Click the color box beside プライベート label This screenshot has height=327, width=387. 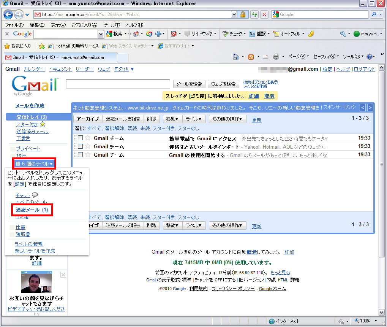click(12, 149)
